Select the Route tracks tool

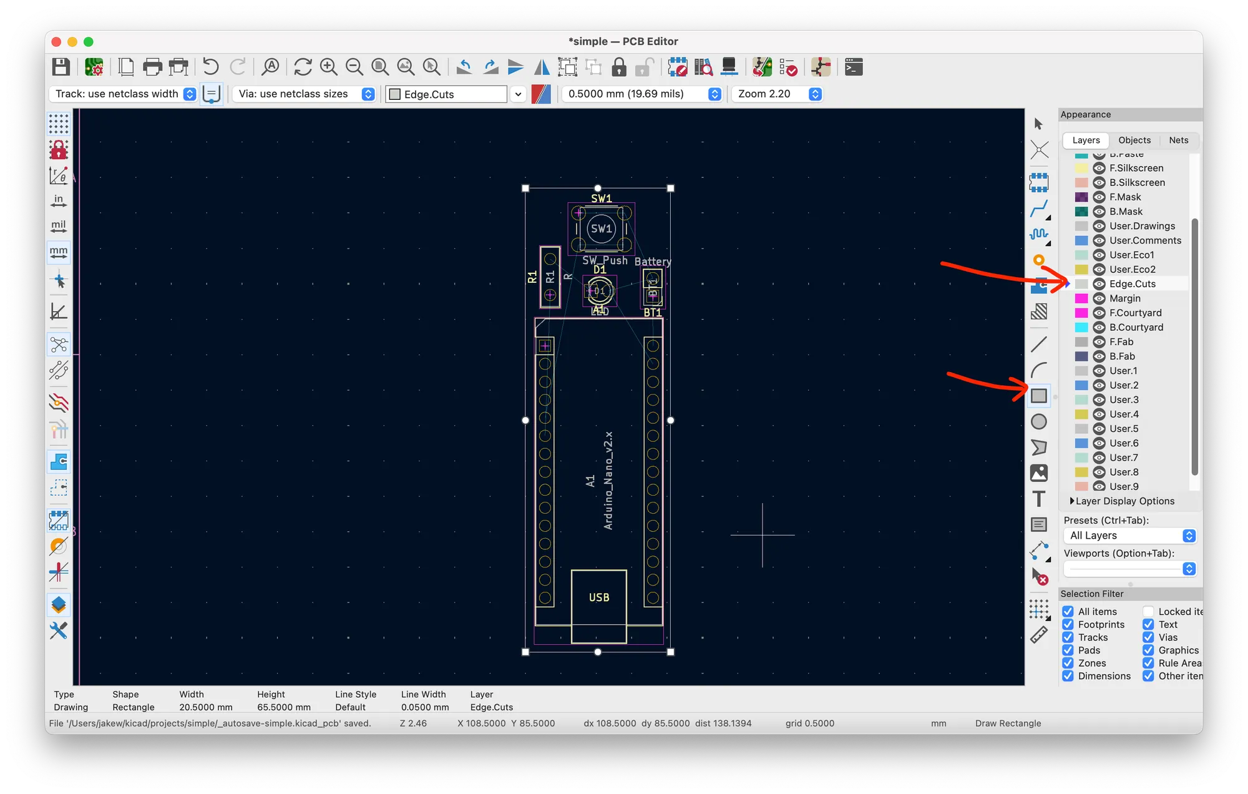pyautogui.click(x=1038, y=208)
